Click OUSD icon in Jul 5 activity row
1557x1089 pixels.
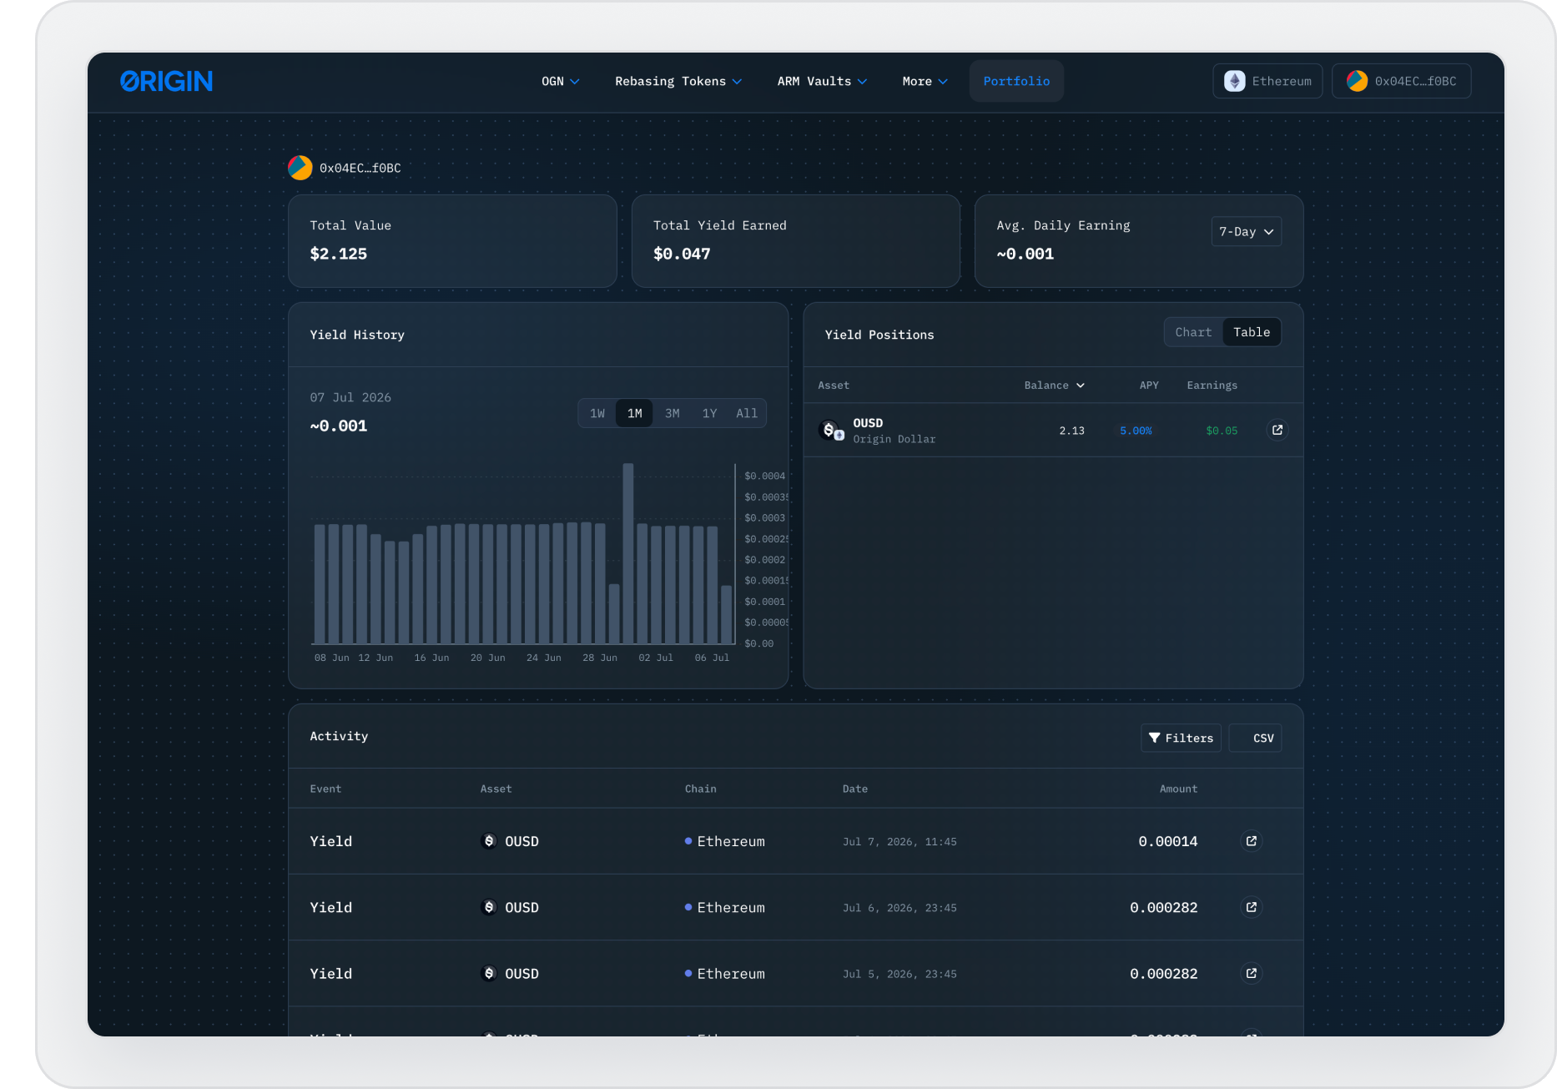490,973
